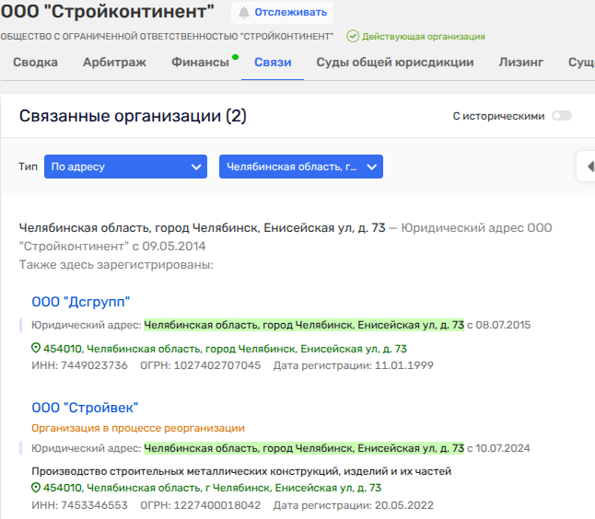Open the ООО "Дсгрупп" company link
595x519 pixels.
[81, 301]
